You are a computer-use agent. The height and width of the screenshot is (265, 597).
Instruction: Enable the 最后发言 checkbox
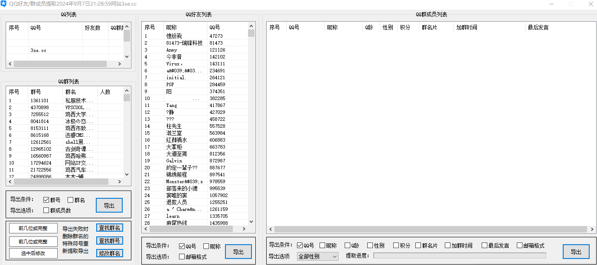pos(484,245)
